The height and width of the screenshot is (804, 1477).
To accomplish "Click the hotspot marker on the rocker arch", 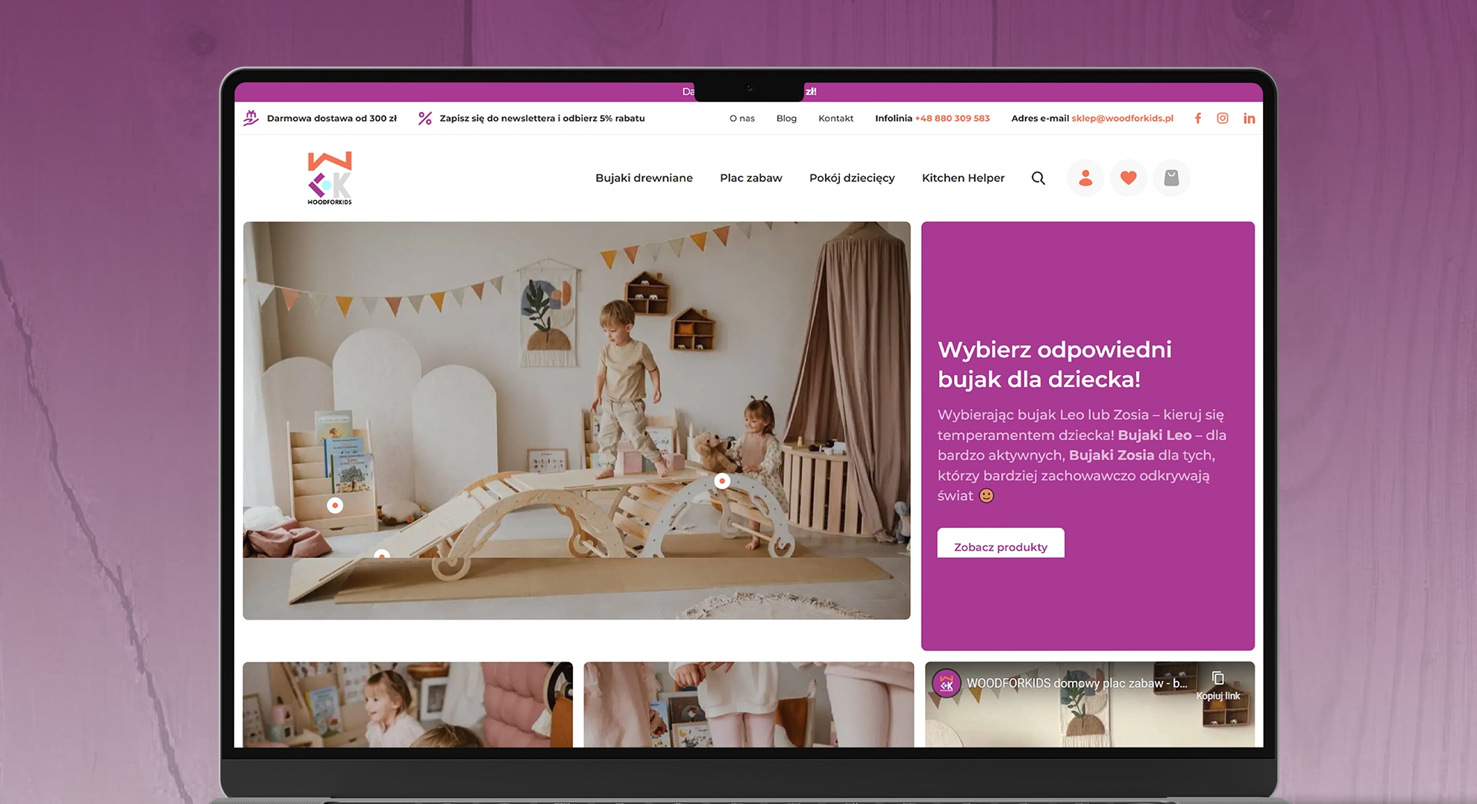I will pyautogui.click(x=721, y=481).
